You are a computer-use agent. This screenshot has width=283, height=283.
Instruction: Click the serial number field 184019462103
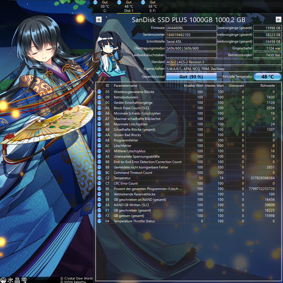[x=191, y=35]
